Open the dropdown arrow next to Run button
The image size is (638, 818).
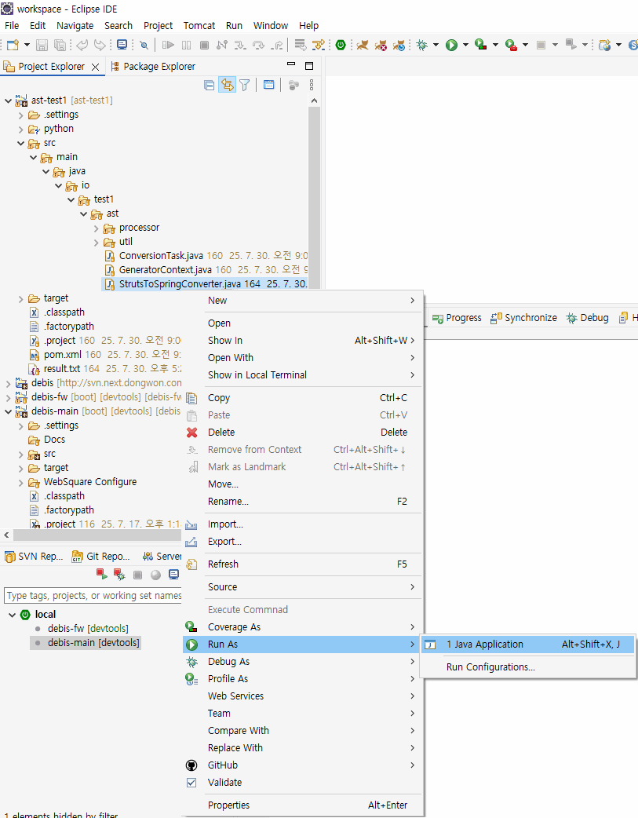[466, 45]
